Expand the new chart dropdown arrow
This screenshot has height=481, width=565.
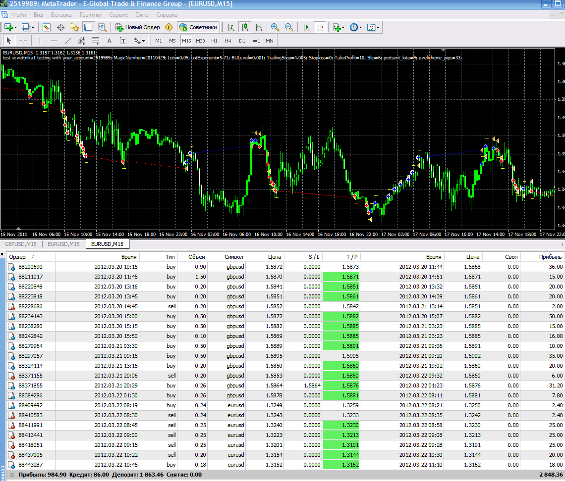pyautogui.click(x=15, y=27)
